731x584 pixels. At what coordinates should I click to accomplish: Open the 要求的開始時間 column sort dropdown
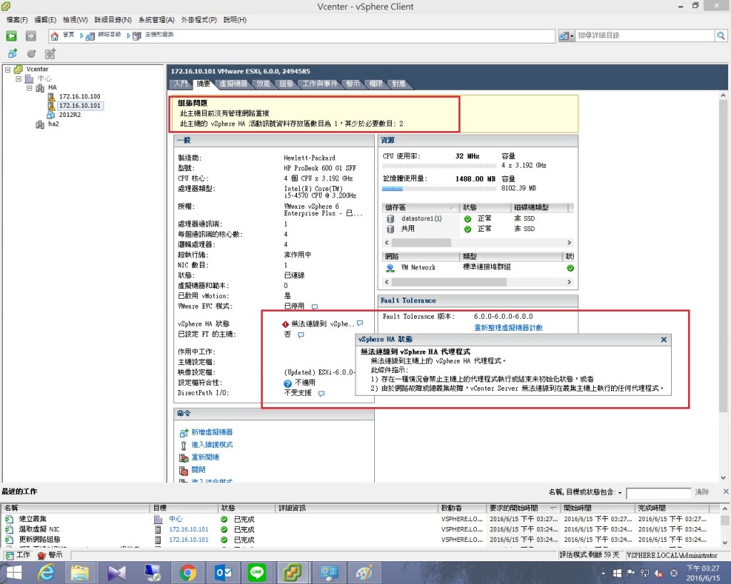(x=553, y=508)
